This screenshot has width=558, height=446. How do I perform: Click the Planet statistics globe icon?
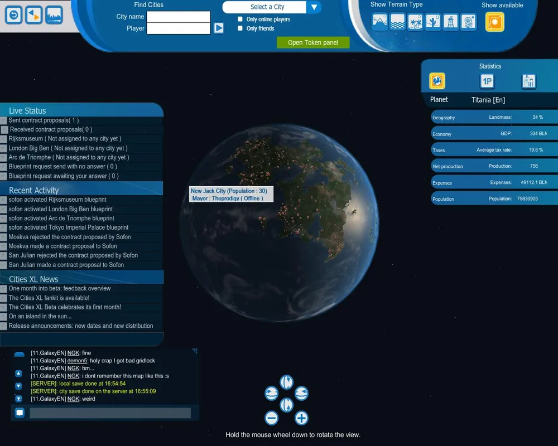437,81
